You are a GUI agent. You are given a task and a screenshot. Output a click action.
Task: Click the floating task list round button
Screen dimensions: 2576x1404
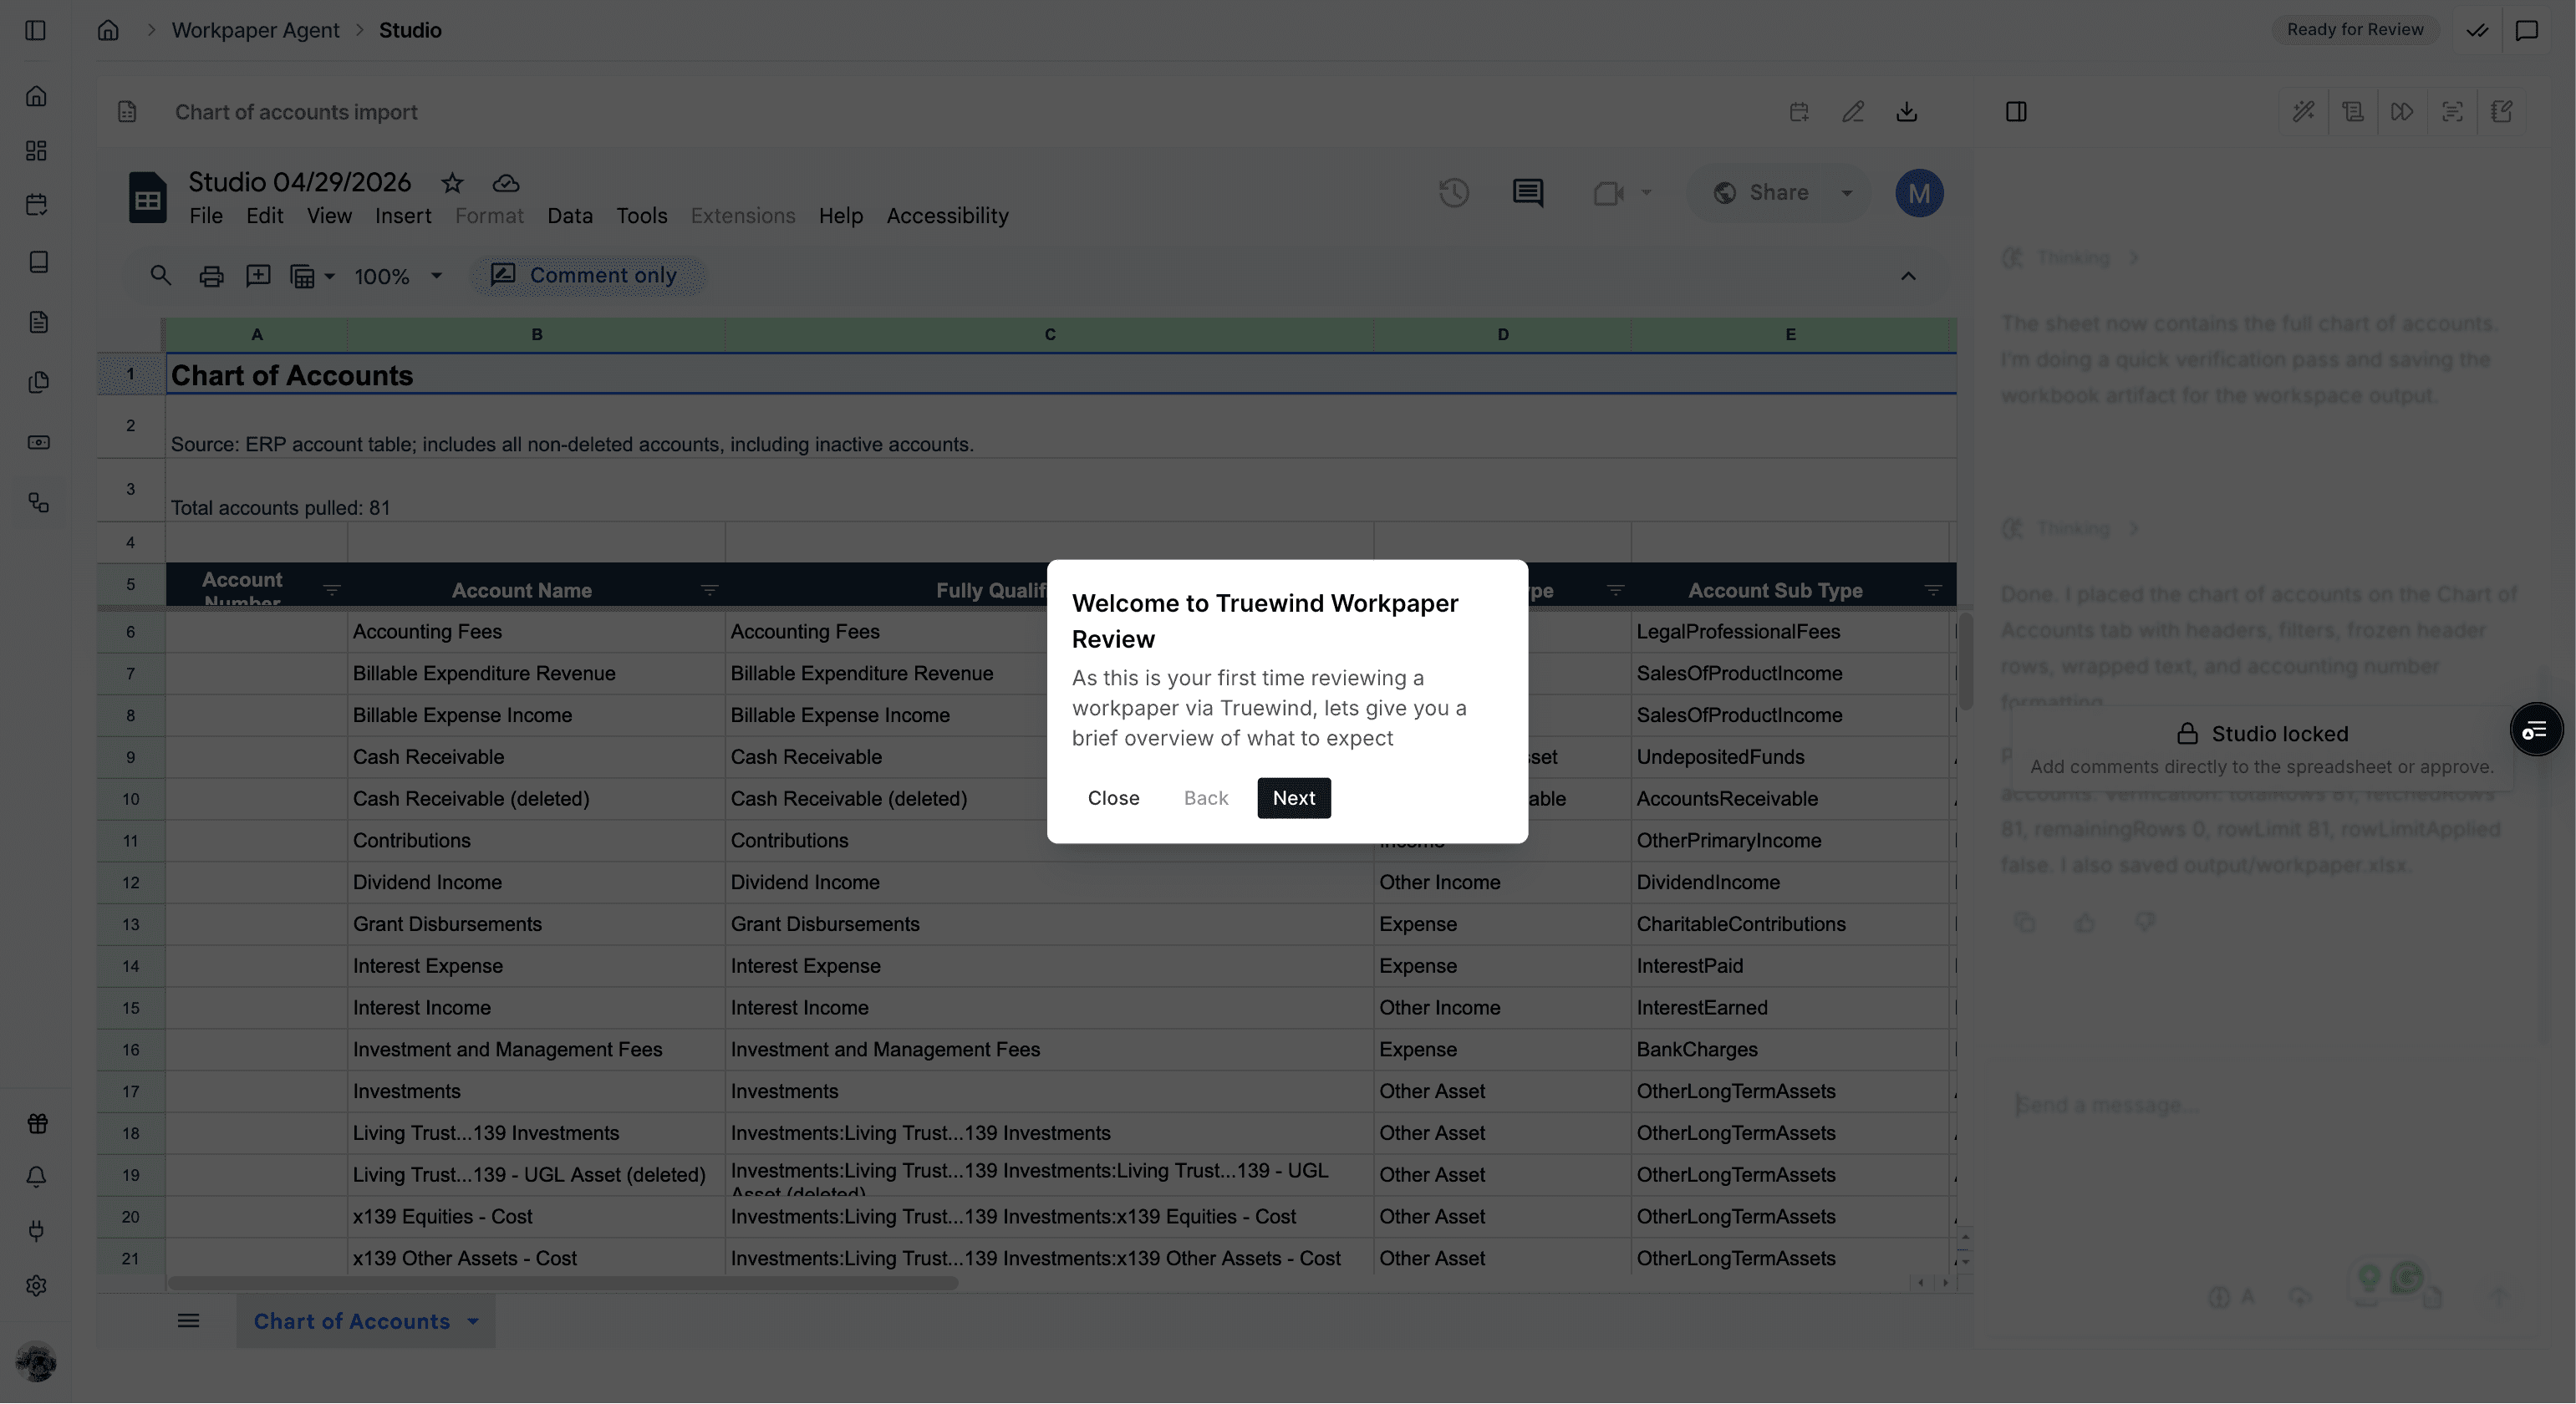pos(2535,730)
